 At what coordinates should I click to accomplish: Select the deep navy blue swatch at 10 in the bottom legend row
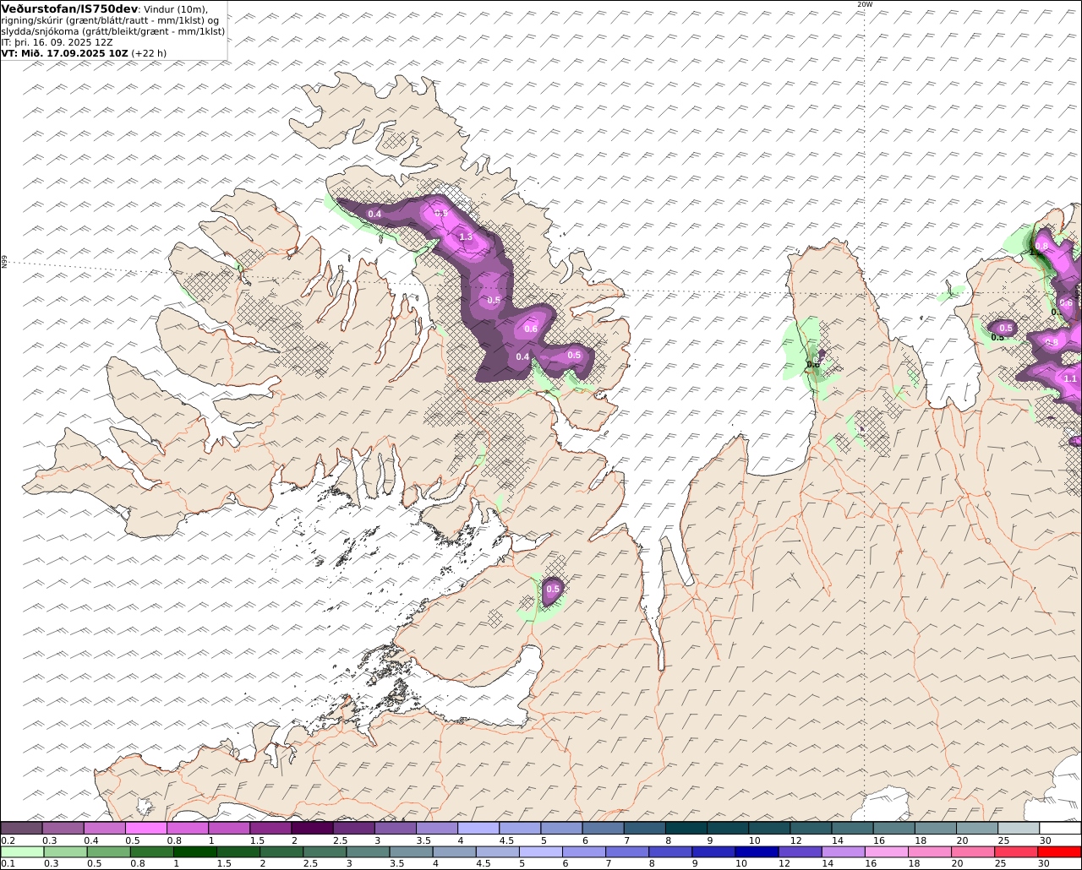[757, 852]
